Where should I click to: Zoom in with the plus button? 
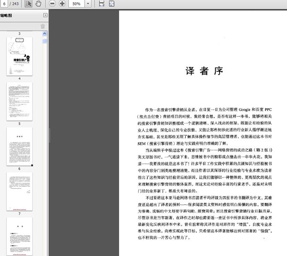pos(62,3)
